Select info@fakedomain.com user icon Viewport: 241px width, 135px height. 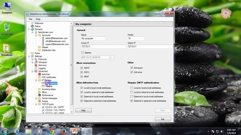(43, 41)
